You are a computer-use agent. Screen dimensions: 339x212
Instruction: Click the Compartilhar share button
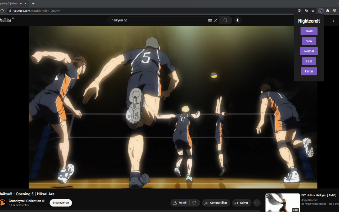point(216,203)
